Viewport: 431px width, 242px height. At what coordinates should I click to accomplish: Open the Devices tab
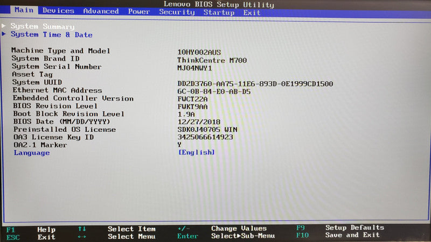[x=58, y=11]
